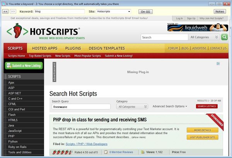Expand Advanced Search Options
Screen dimensions: 232x158
tap(170, 106)
